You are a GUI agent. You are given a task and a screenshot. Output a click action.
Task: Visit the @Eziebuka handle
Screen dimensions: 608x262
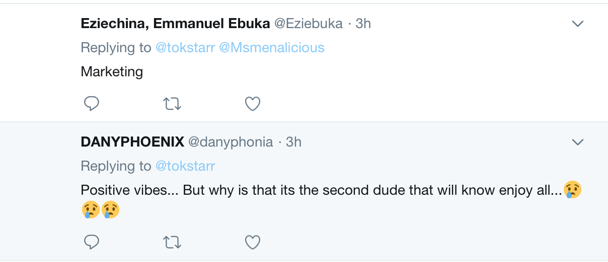(308, 24)
